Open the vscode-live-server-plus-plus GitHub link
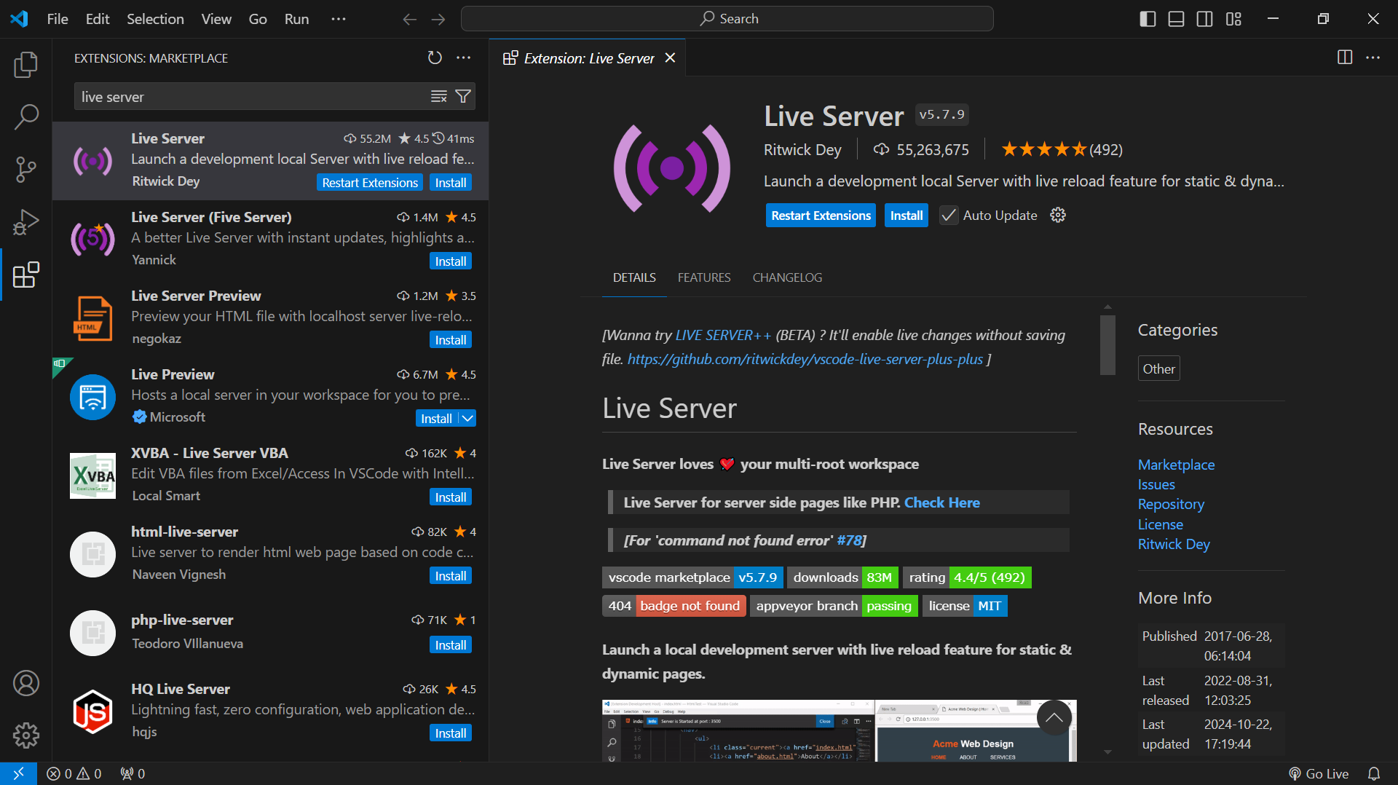Viewport: 1398px width, 785px height. [805, 359]
